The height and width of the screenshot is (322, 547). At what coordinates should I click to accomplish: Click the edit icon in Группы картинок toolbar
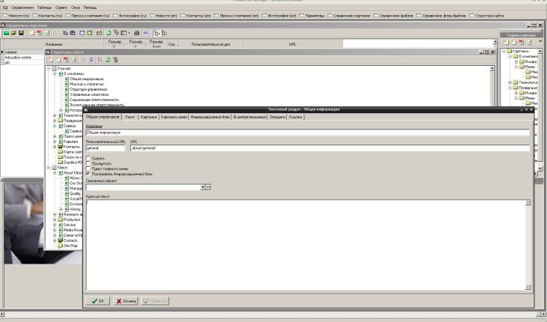coord(529,42)
